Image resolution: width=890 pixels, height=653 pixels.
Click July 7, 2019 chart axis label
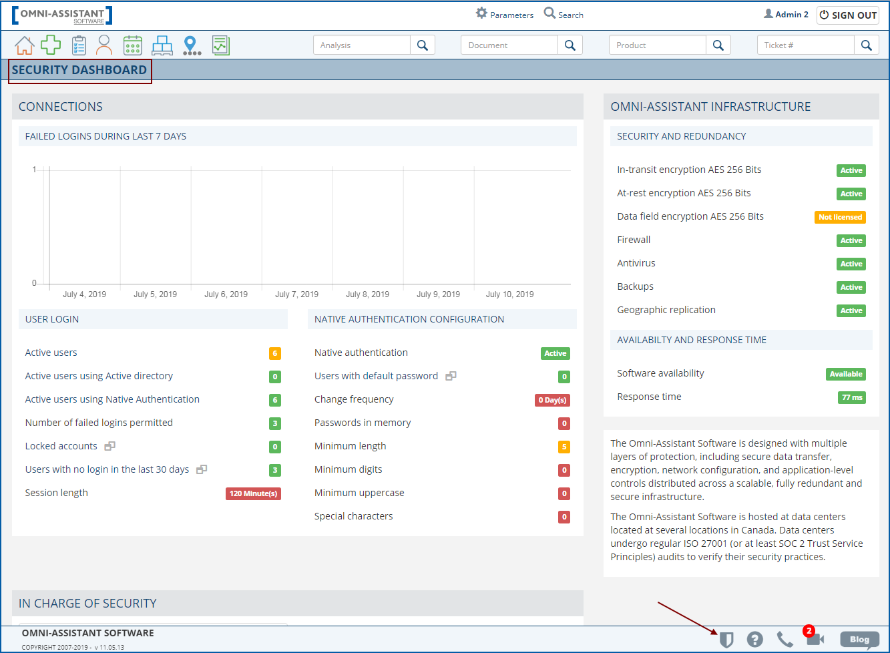click(x=297, y=294)
